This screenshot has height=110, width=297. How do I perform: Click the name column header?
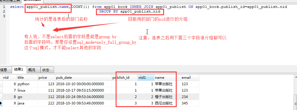[x=168, y=78]
